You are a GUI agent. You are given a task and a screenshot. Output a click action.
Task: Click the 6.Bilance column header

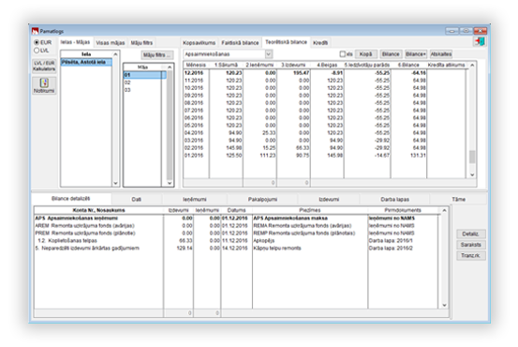pyautogui.click(x=408, y=65)
